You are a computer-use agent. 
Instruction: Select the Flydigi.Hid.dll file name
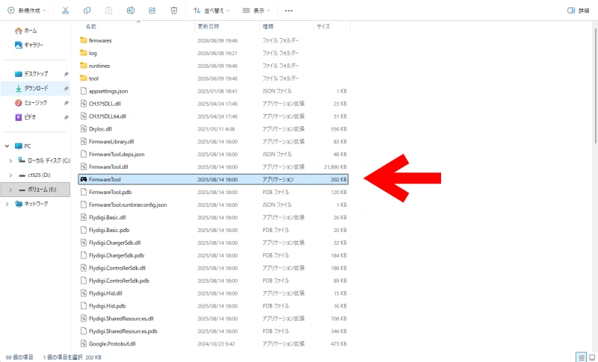pos(105,293)
